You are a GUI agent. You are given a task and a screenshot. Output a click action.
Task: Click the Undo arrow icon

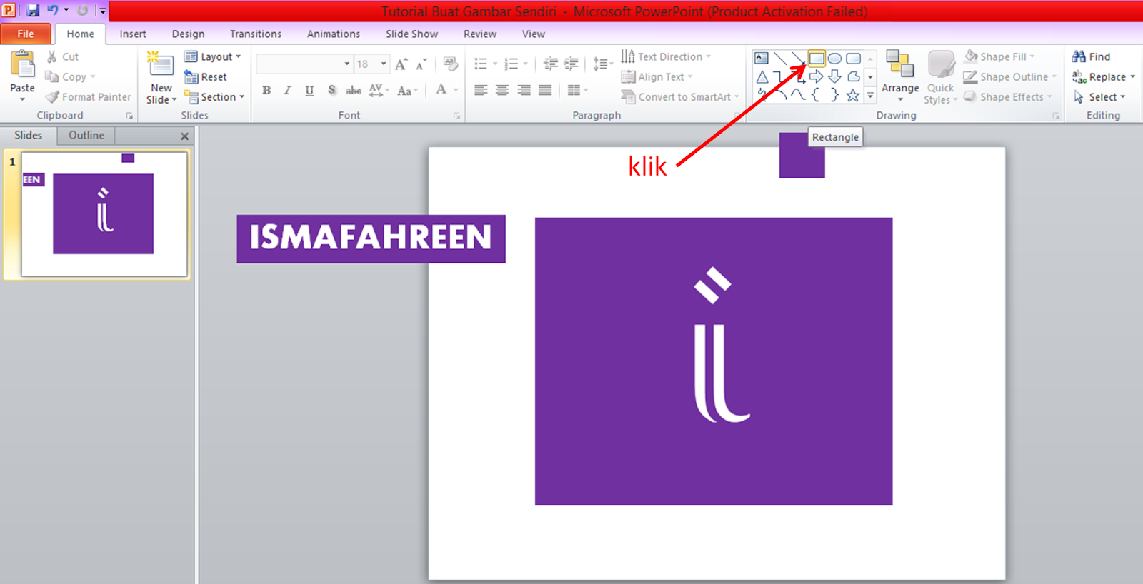click(53, 11)
